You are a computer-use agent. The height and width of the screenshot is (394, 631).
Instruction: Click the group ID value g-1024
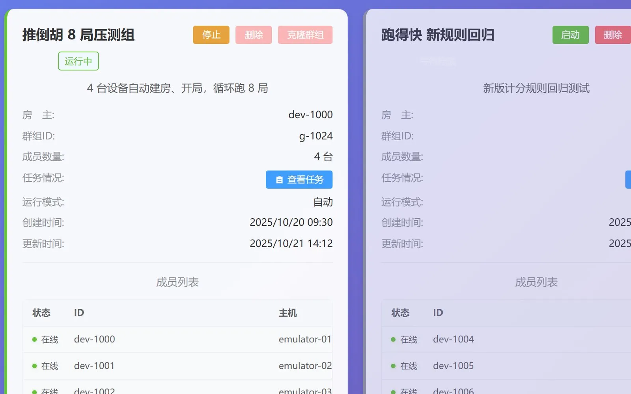(316, 136)
